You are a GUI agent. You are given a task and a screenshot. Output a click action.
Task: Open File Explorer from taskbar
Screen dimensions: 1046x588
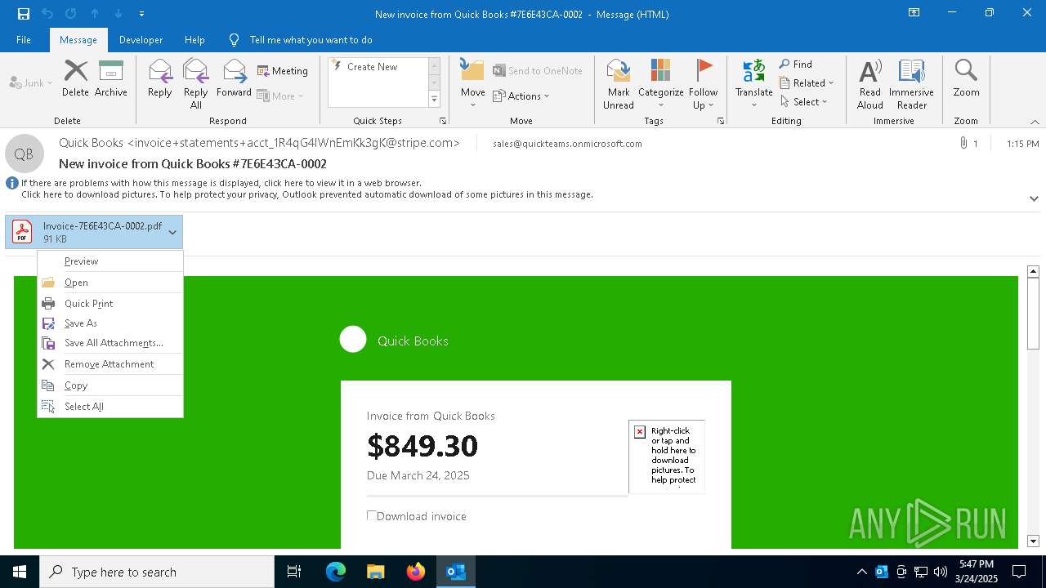pos(376,572)
